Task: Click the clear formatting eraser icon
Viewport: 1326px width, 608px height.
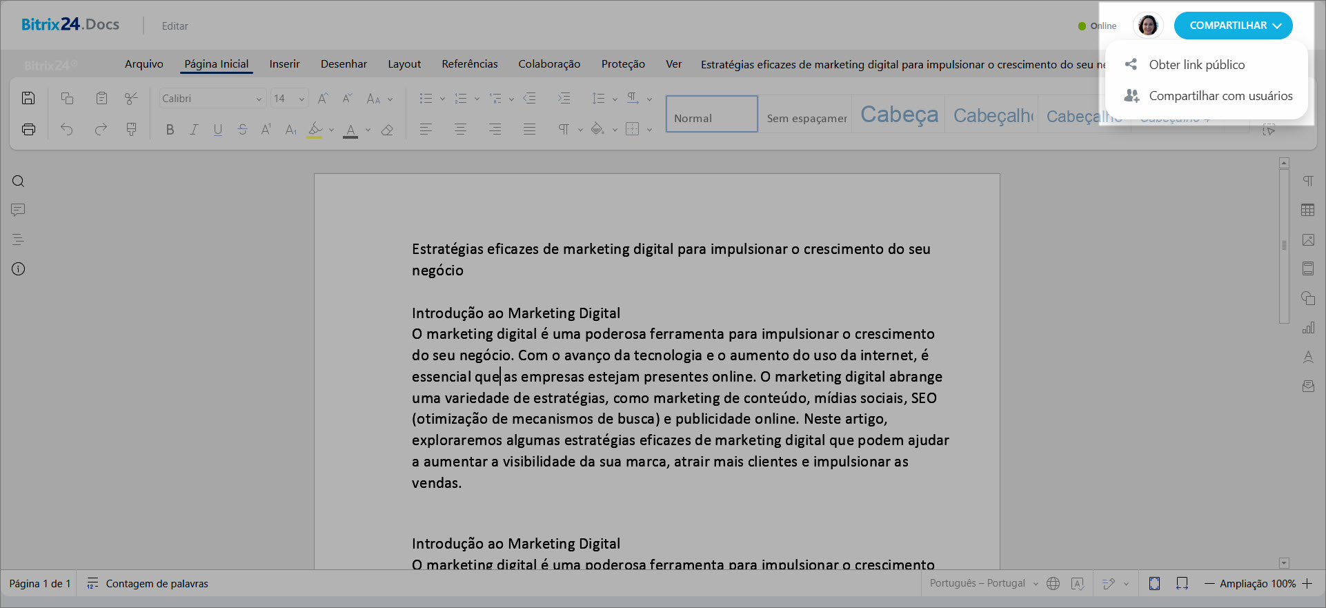Action: [387, 129]
